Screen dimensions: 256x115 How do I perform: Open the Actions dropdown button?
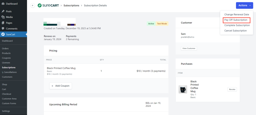click(244, 5)
